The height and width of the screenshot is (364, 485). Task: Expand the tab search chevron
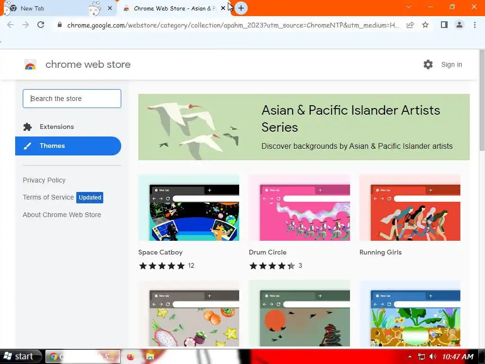click(x=409, y=7)
